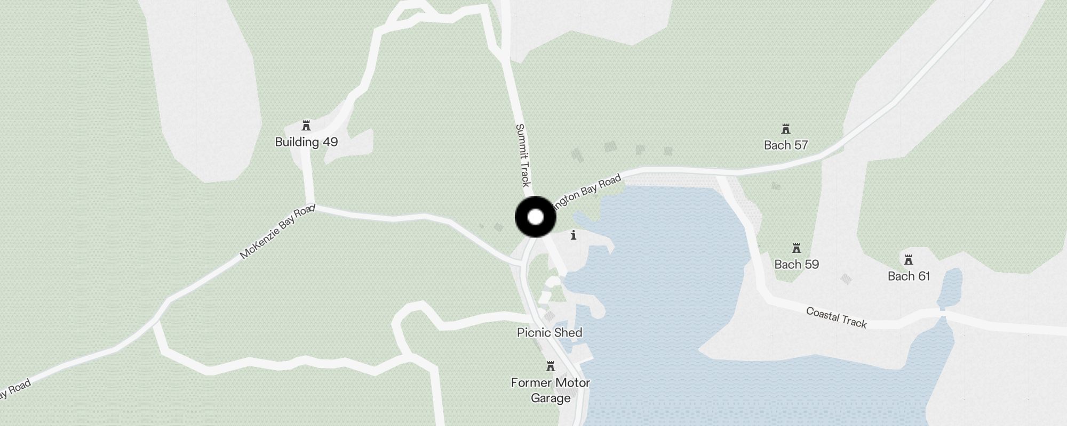Select the Bach 59 place label

(797, 265)
